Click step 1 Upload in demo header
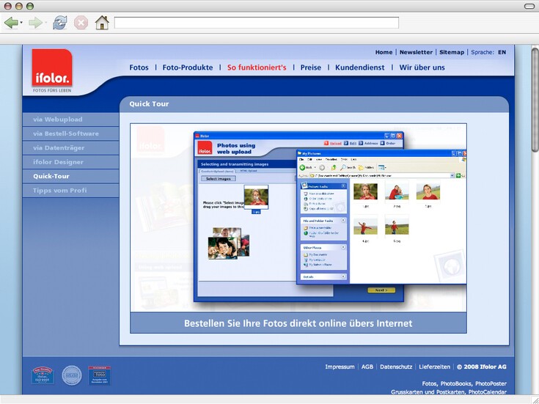The width and height of the screenshot is (539, 404). [x=333, y=144]
